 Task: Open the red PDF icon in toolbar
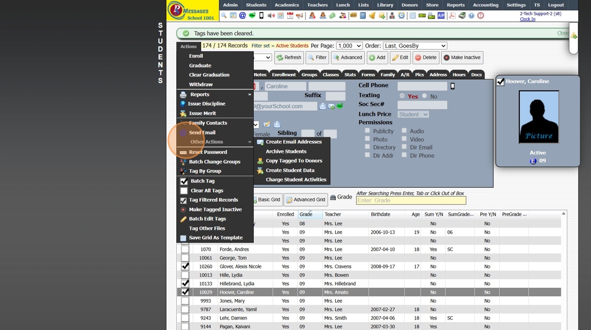(x=452, y=16)
